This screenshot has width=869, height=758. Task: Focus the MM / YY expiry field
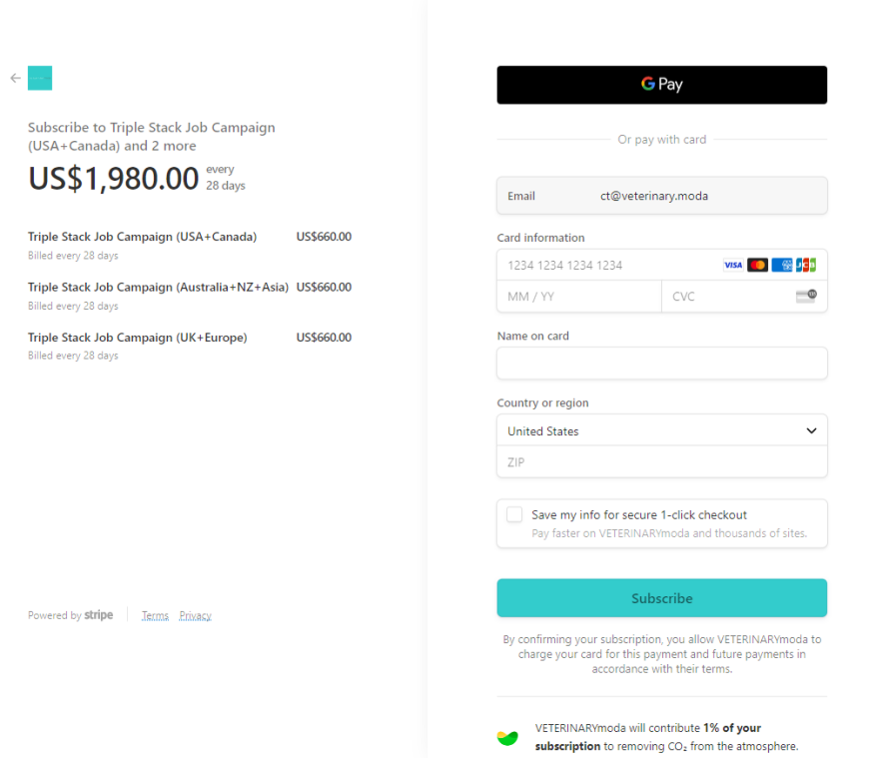(x=579, y=297)
